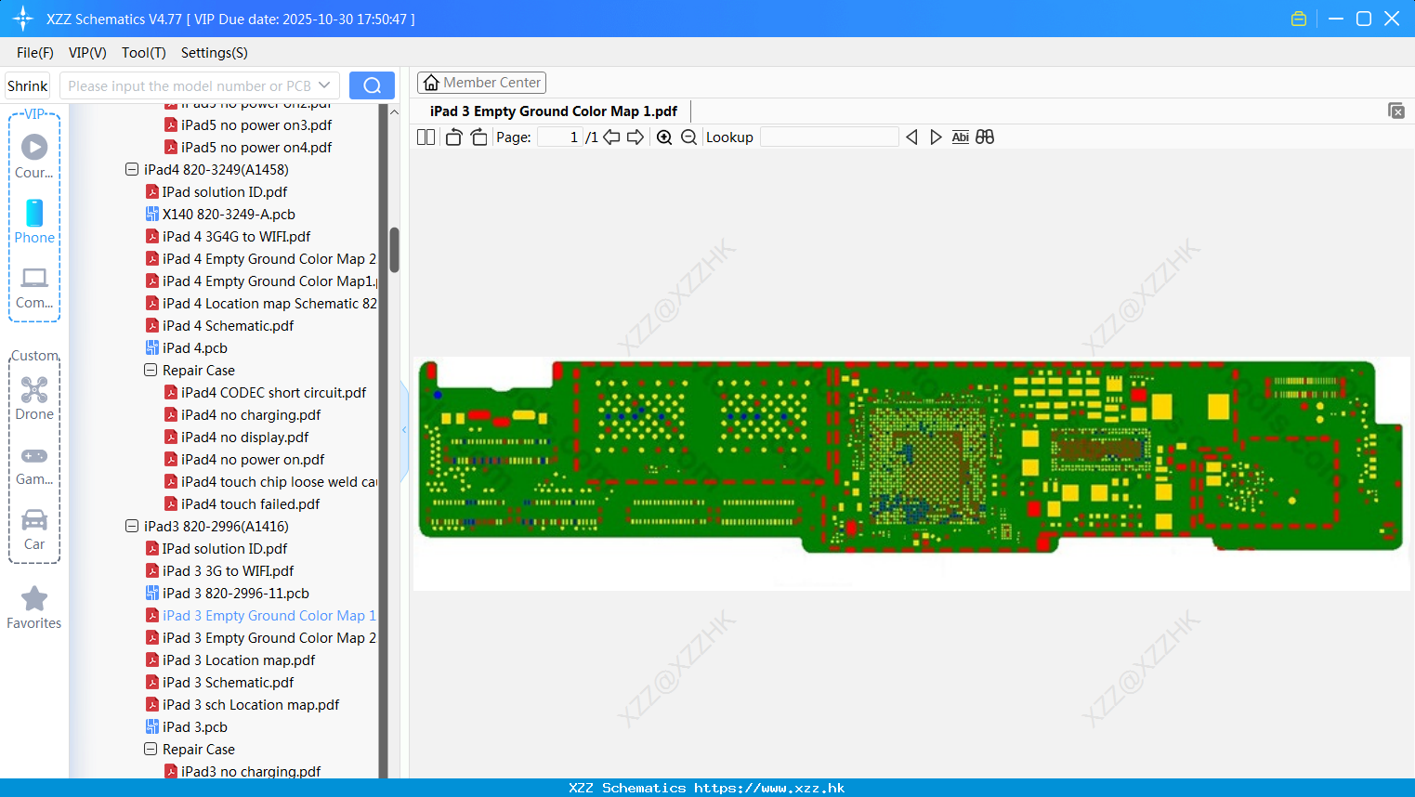Open the Tool(T) menu
Image resolution: width=1415 pixels, height=797 pixels.
tap(144, 53)
